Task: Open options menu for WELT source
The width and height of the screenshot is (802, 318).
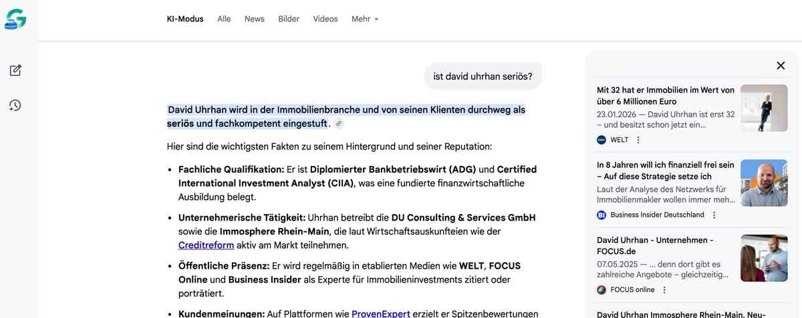Action: [x=638, y=140]
